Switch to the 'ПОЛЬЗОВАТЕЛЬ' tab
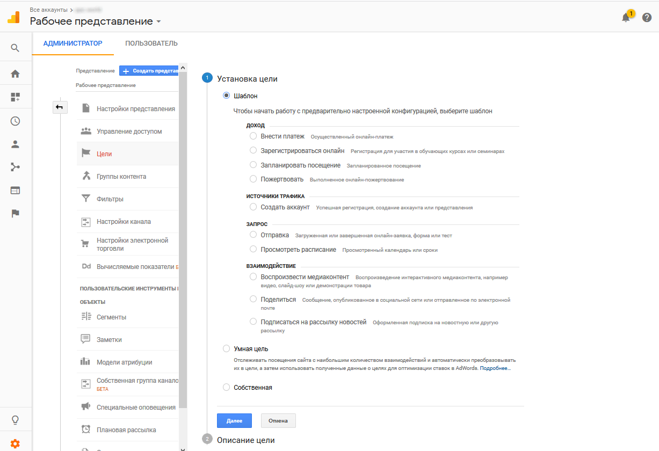Viewport: 659px width, 451px height. (151, 43)
